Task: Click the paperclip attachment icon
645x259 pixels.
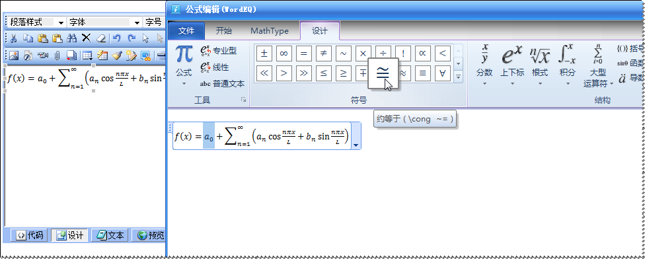Action: click(57, 55)
